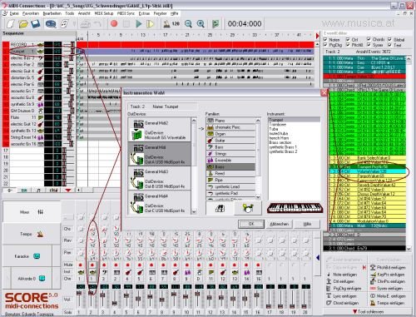Viewport: 416px width, 317px height.
Task: Select the chromatic Perc family
Action: point(230,127)
